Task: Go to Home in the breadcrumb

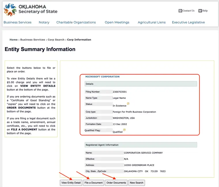Action: [14, 40]
